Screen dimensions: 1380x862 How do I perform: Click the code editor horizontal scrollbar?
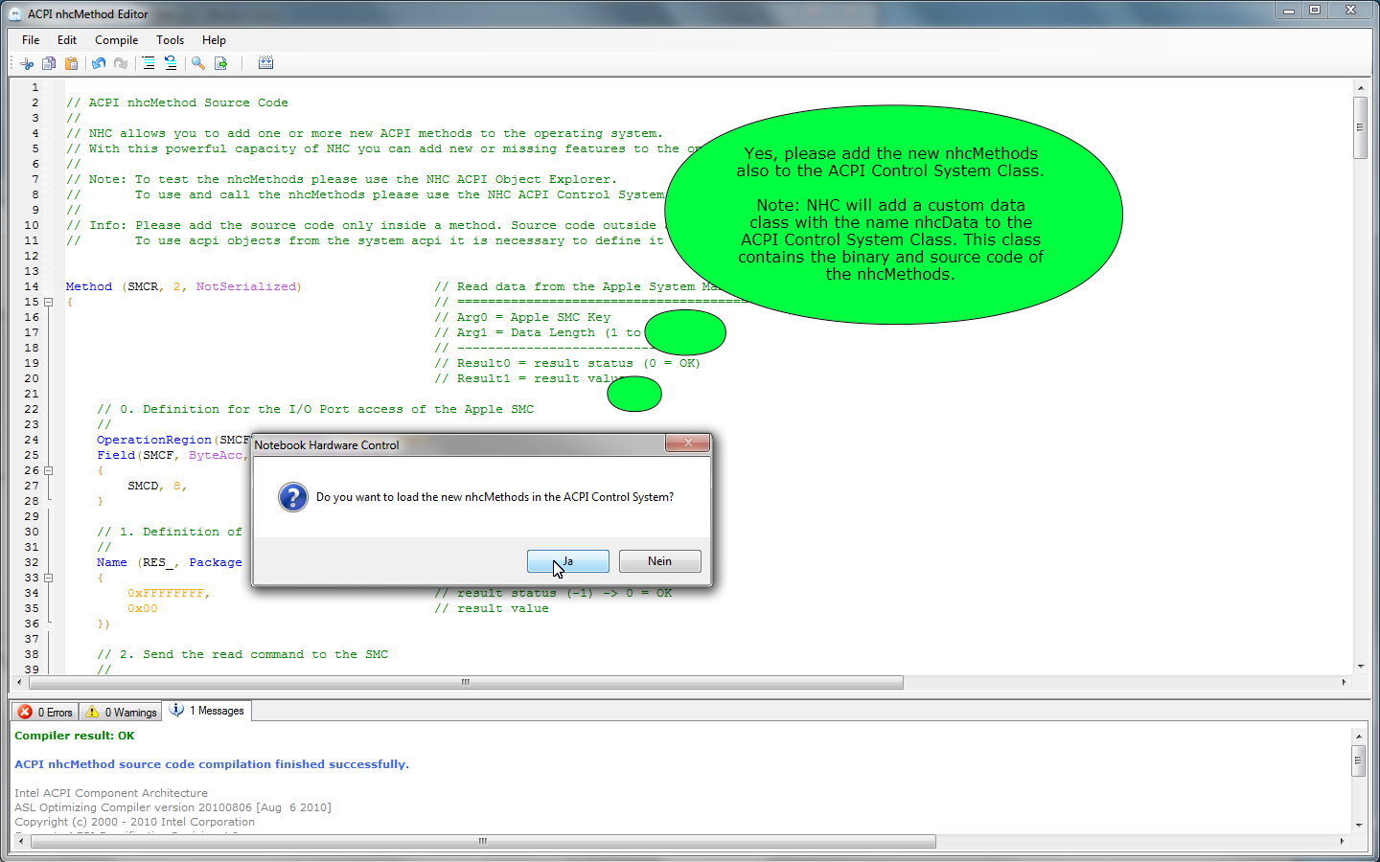click(x=466, y=683)
